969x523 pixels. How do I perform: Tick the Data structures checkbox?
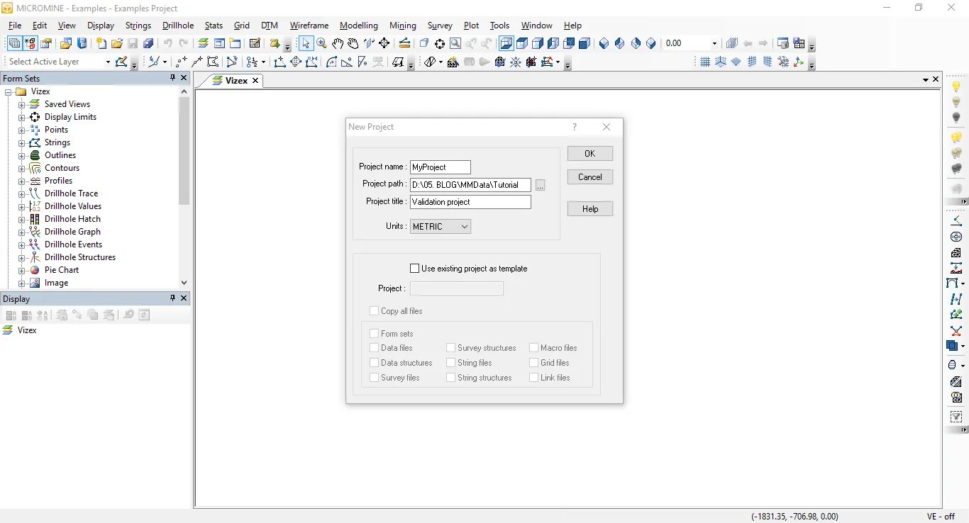[x=374, y=363]
